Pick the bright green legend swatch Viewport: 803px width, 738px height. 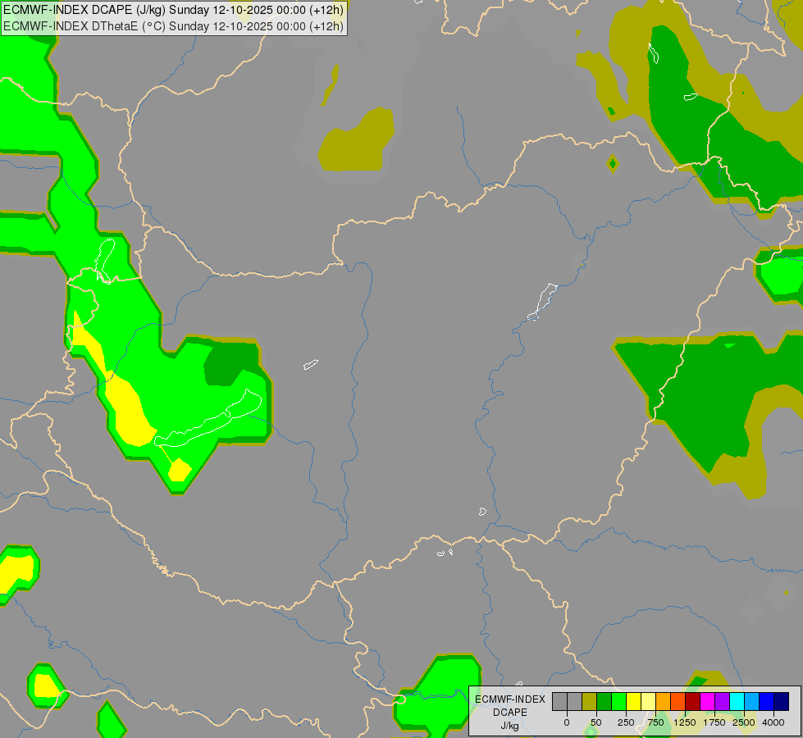[x=619, y=702]
